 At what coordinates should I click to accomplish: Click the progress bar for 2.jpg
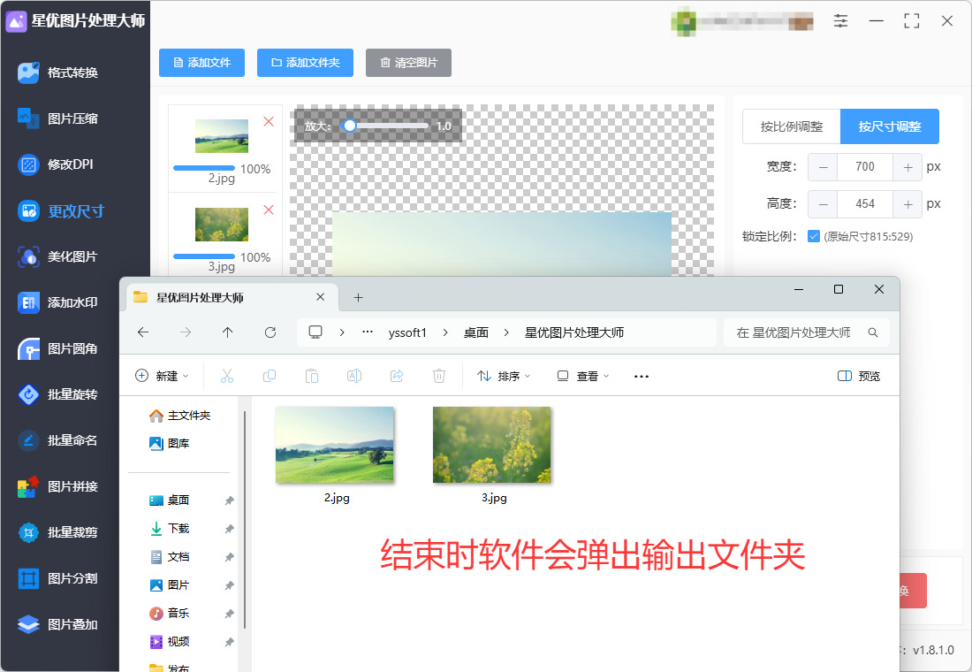[x=204, y=168]
